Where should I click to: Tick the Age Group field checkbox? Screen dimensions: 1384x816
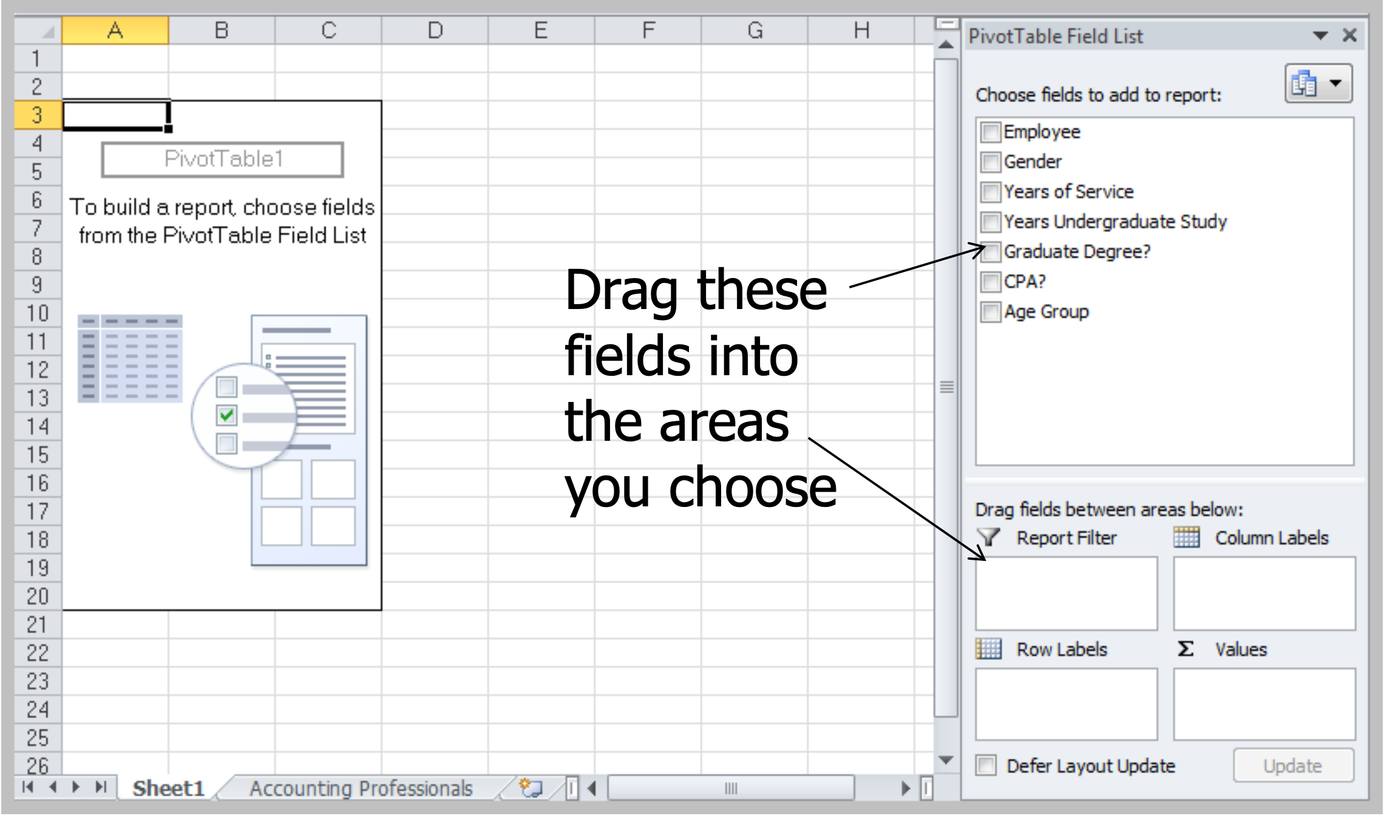(x=991, y=312)
